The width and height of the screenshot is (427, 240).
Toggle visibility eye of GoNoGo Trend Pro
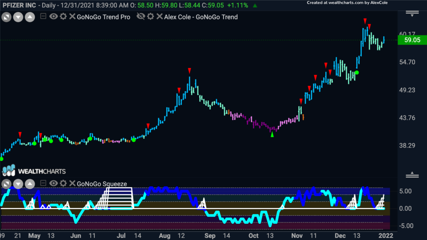tap(53, 16)
